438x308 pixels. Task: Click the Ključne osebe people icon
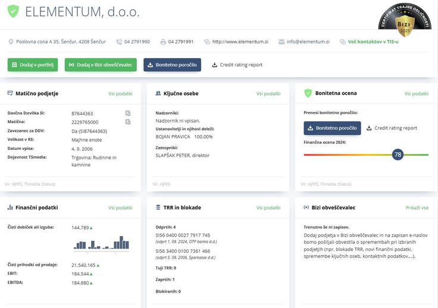pos(158,93)
